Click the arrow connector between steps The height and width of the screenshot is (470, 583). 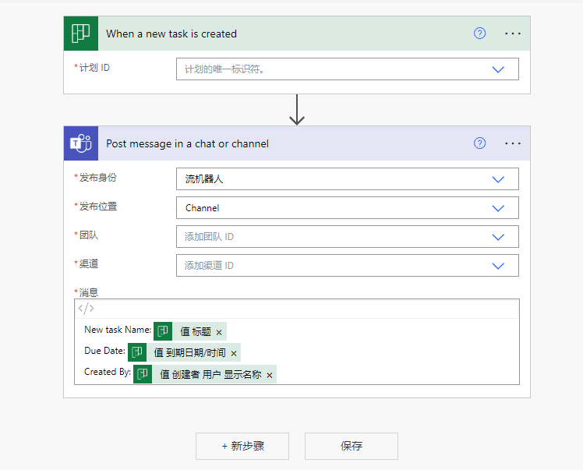(x=296, y=110)
